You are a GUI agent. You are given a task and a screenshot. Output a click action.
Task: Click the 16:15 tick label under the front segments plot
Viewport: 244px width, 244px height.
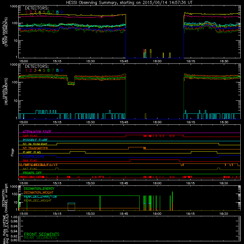(x=191, y=61)
